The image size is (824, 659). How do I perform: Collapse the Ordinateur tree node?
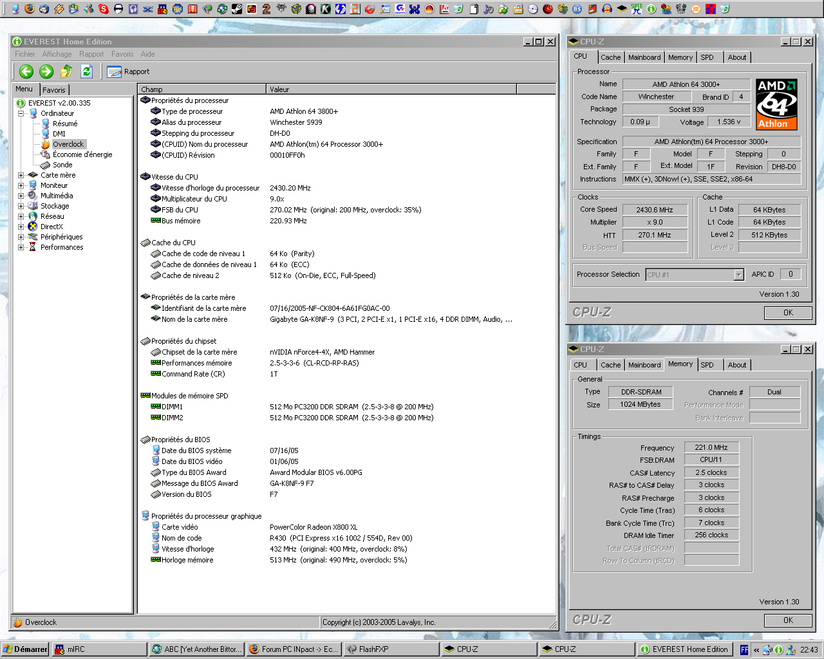[21, 113]
